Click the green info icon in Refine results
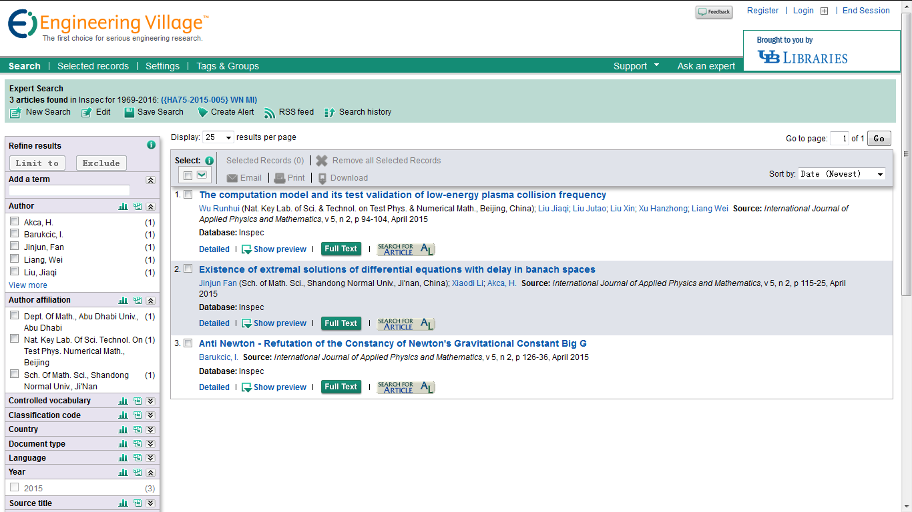The width and height of the screenshot is (912, 512). tap(151, 145)
